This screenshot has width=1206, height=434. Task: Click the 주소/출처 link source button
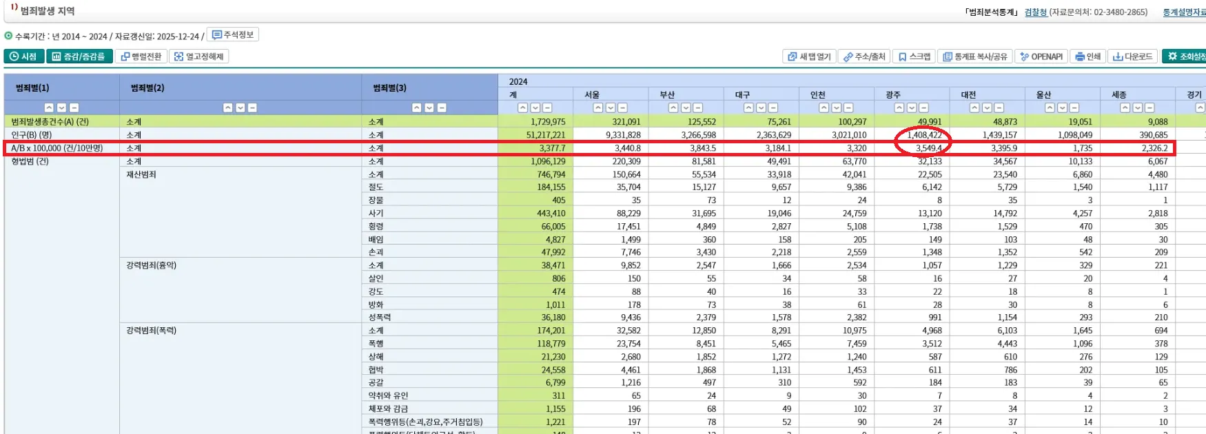tap(864, 56)
